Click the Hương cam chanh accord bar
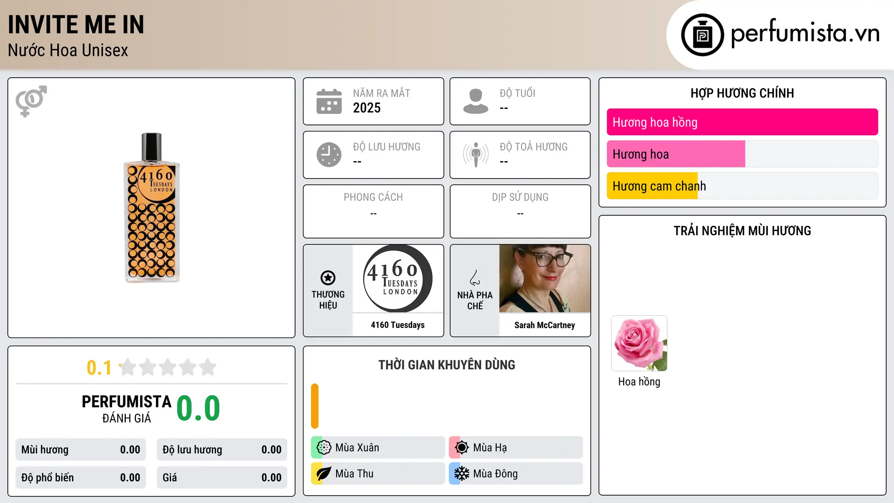 click(x=742, y=186)
